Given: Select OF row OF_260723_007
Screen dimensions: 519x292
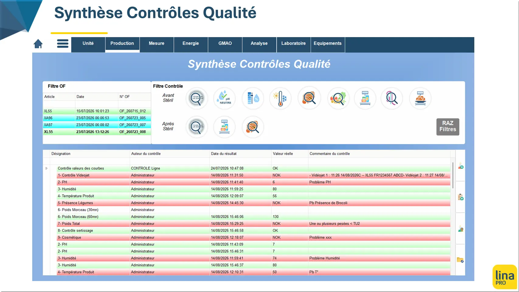Looking at the screenshot, I should pyautogui.click(x=97, y=125).
